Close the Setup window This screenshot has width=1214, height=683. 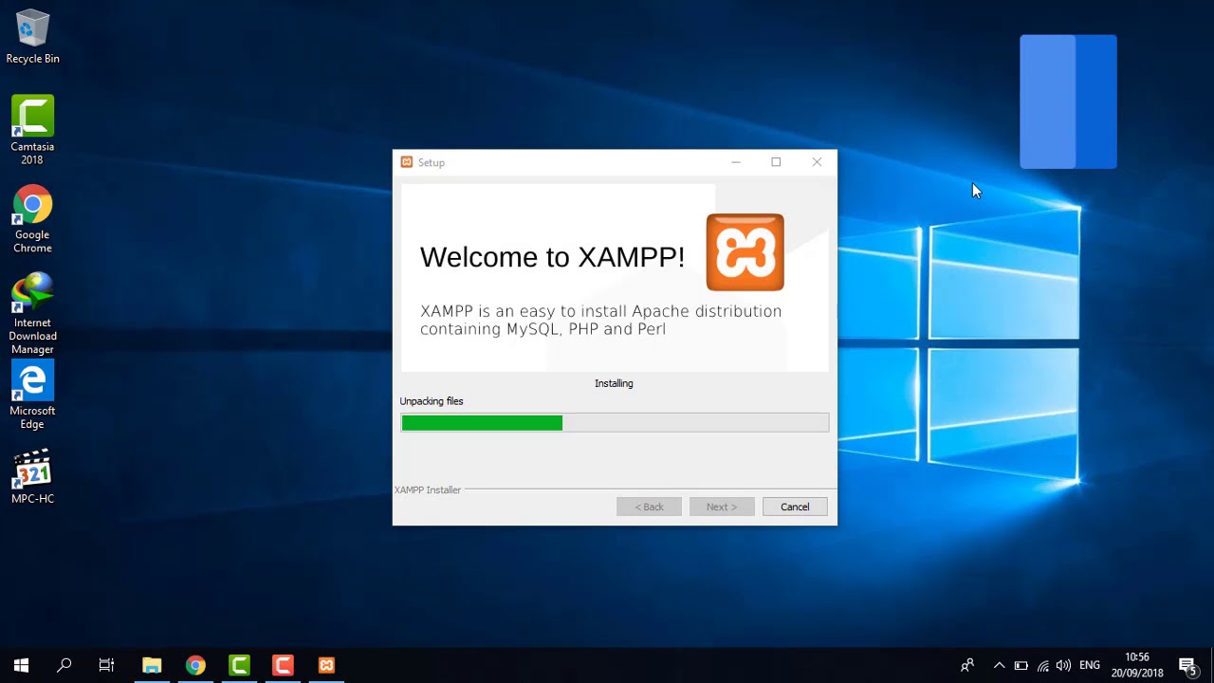coord(817,162)
